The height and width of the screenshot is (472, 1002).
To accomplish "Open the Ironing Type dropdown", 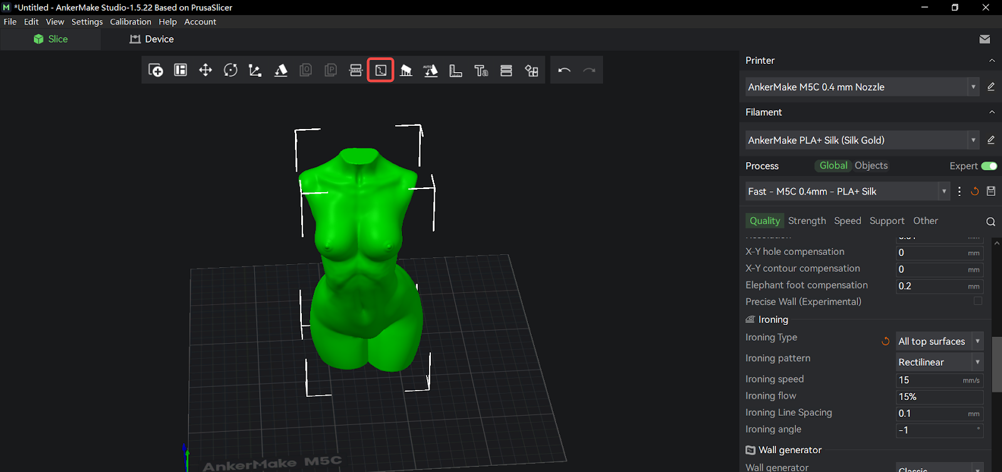I will 940,341.
